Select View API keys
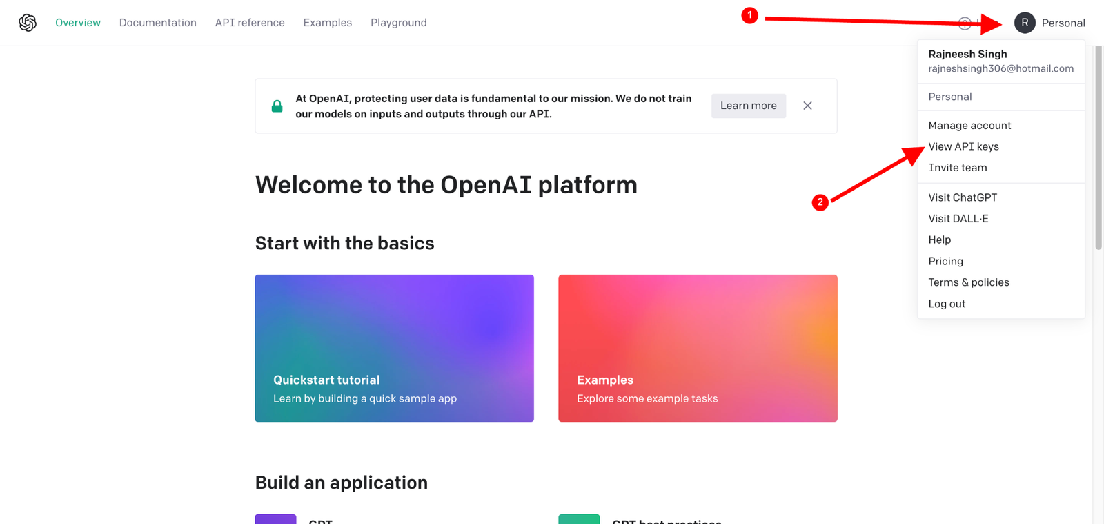Screen dimensions: 1104x524 point(963,146)
